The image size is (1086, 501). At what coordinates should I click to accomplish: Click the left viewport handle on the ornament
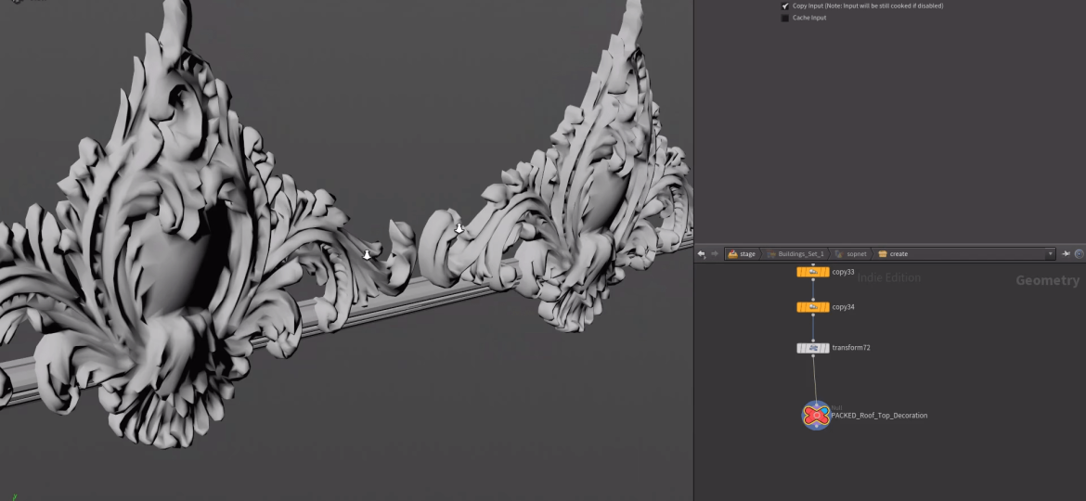point(367,254)
